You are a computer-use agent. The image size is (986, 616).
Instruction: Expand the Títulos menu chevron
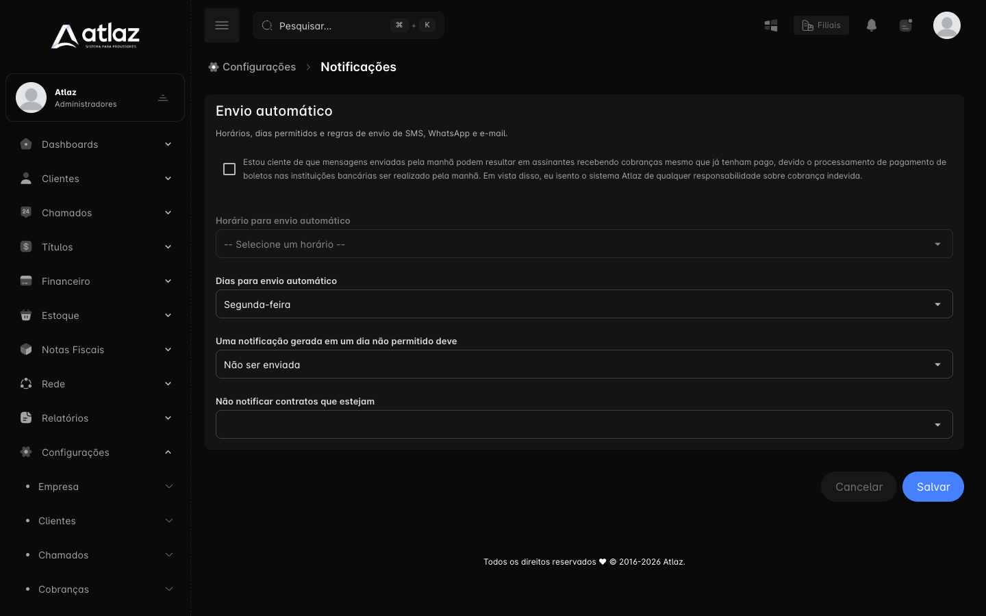[168, 246]
